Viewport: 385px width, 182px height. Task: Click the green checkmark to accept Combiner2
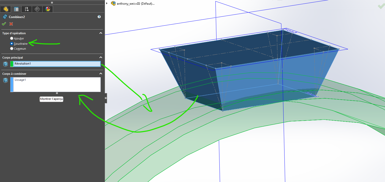[x=4, y=24]
